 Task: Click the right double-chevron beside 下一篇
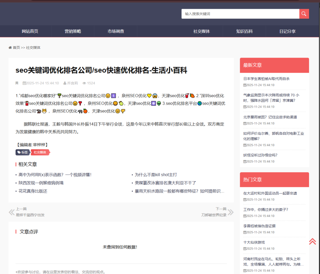point(230,211)
